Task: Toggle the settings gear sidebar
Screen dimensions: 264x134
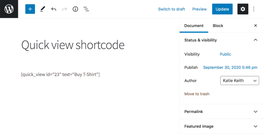Action: point(243,9)
